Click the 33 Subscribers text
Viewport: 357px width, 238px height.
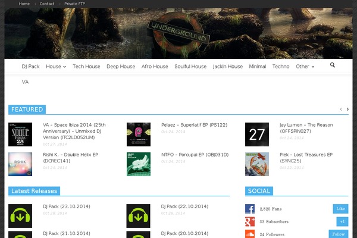tap(274, 221)
